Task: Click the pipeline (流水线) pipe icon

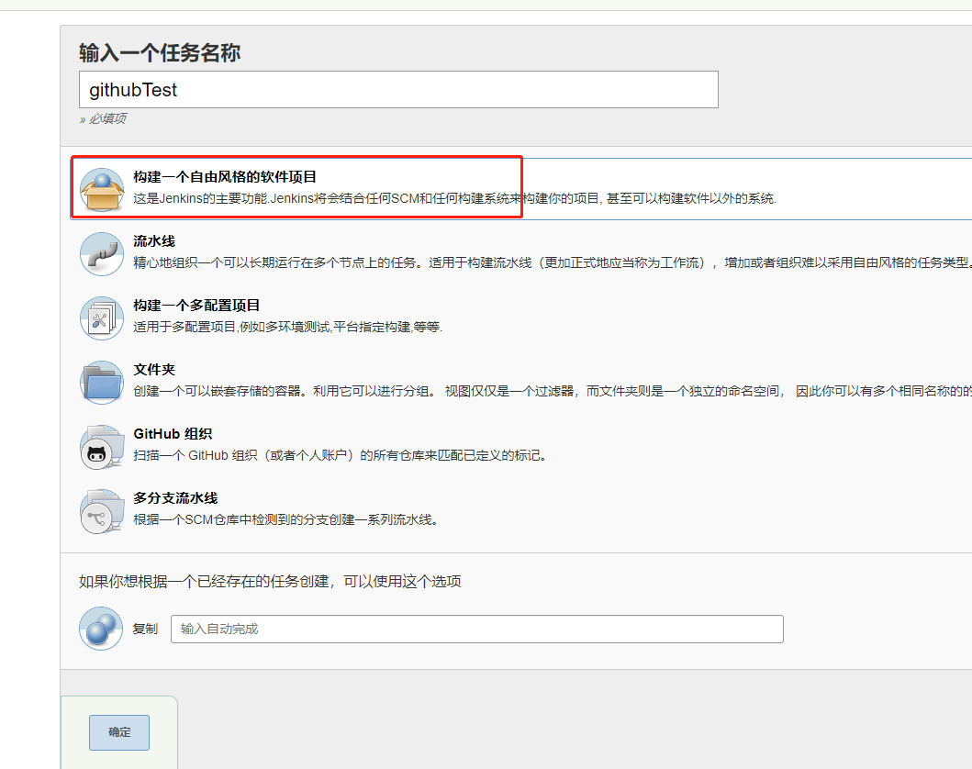Action: coord(101,253)
